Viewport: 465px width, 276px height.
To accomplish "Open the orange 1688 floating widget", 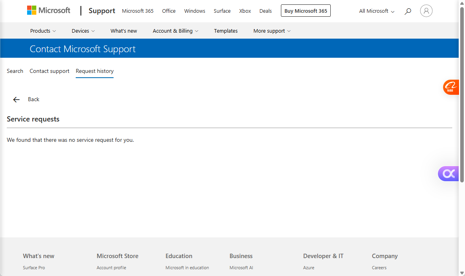I will [451, 87].
